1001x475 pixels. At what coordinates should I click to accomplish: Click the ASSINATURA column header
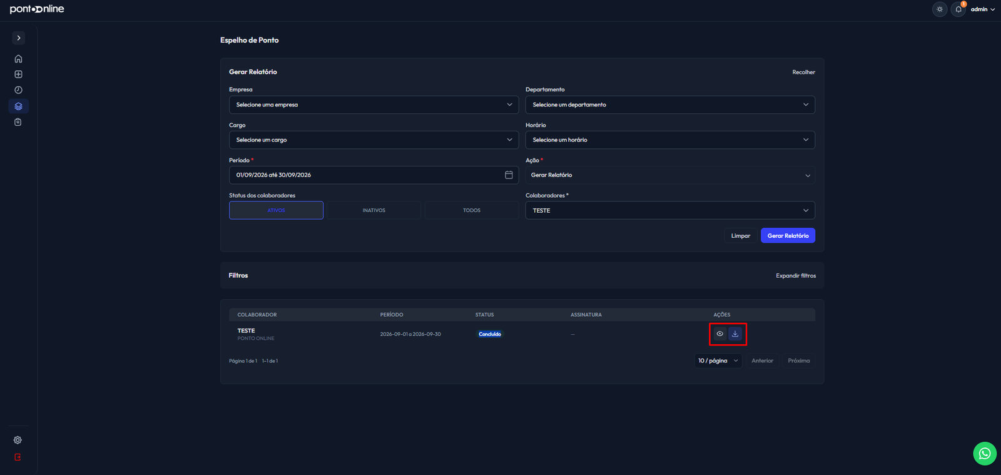click(586, 315)
